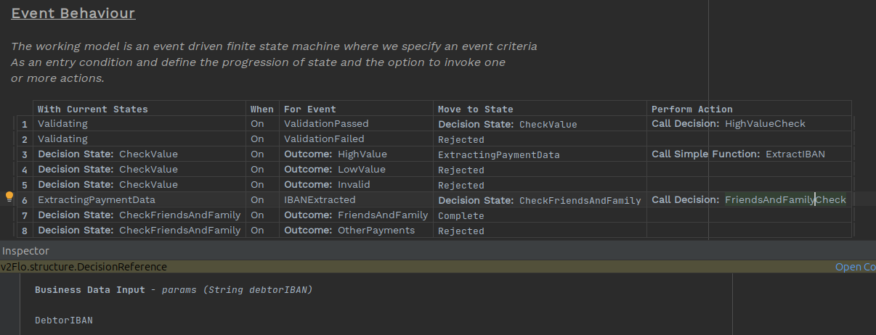Screen dimensions: 876x335
Task: Click the Event Behaviour heading
Action: point(73,14)
